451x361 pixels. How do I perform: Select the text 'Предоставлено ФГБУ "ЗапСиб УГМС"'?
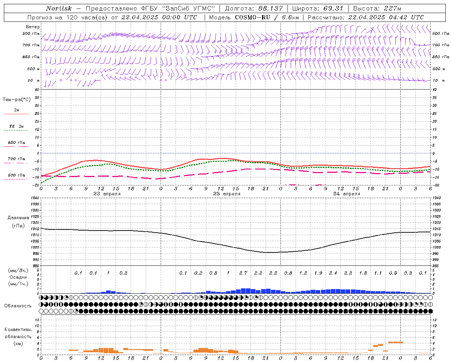click(150, 8)
